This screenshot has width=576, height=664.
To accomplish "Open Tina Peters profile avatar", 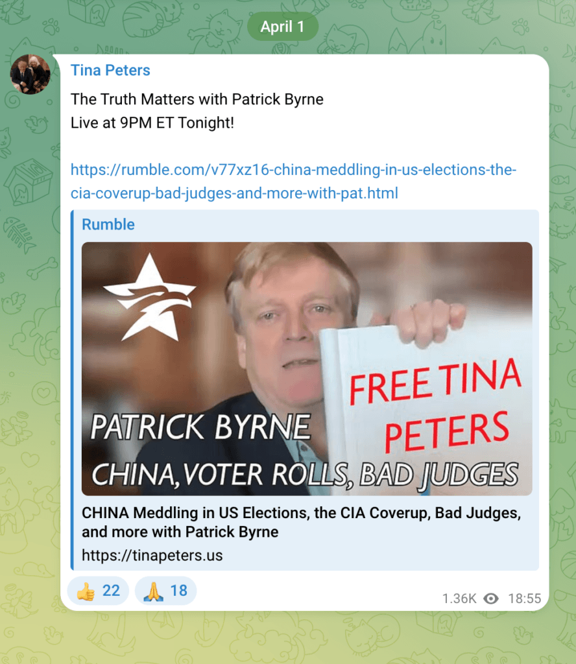I will pyautogui.click(x=30, y=74).
